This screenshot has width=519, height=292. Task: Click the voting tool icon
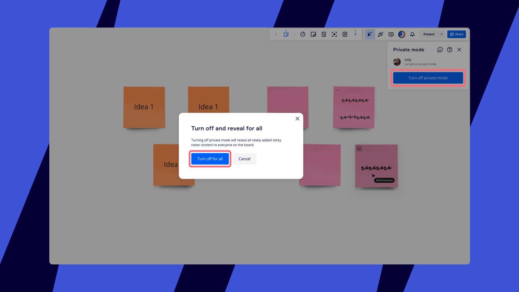pos(313,34)
